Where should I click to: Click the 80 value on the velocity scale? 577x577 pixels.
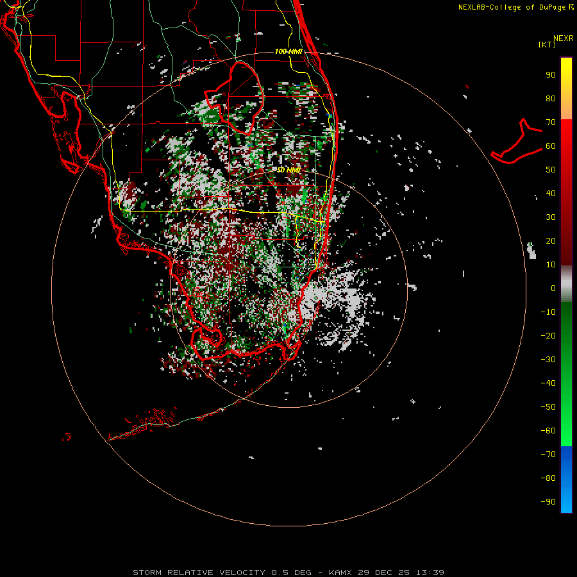pyautogui.click(x=551, y=99)
